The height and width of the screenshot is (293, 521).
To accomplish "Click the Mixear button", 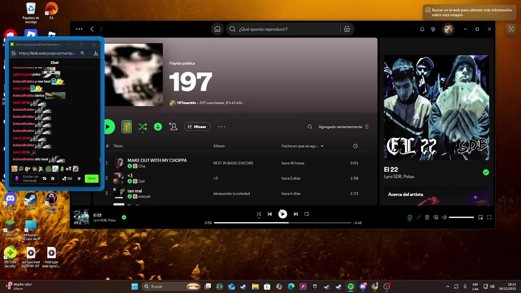I will point(197,127).
